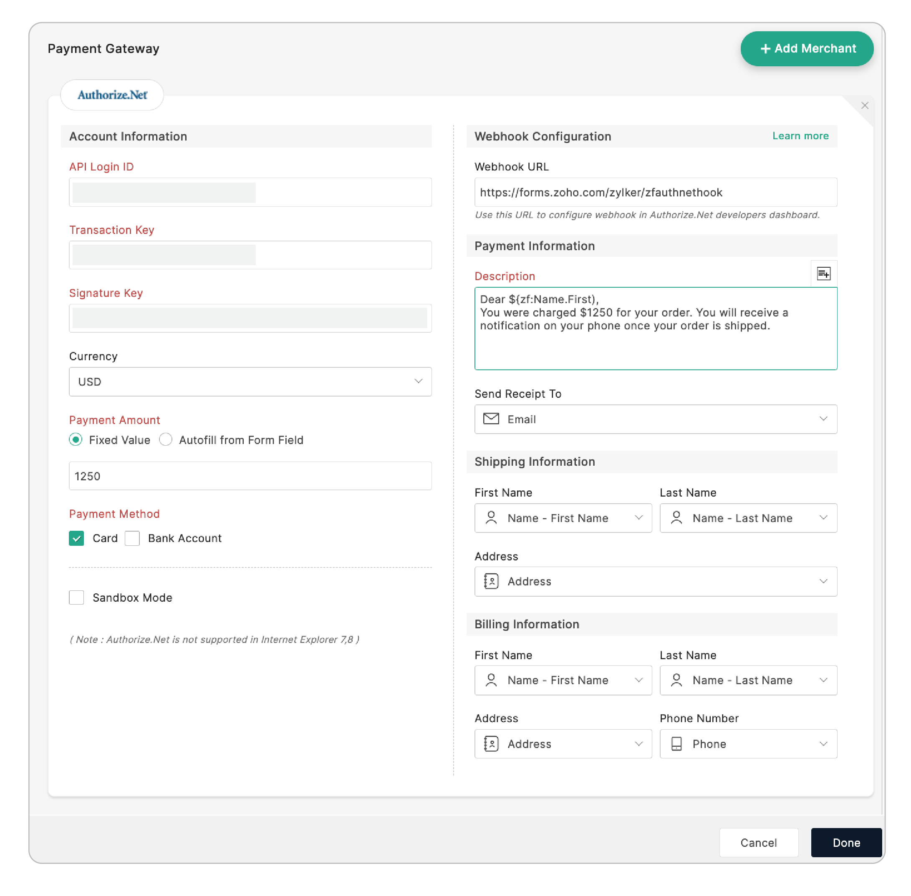The width and height of the screenshot is (911, 896).
Task: Click the email envelope icon in Send Receipt To
Action: (491, 418)
